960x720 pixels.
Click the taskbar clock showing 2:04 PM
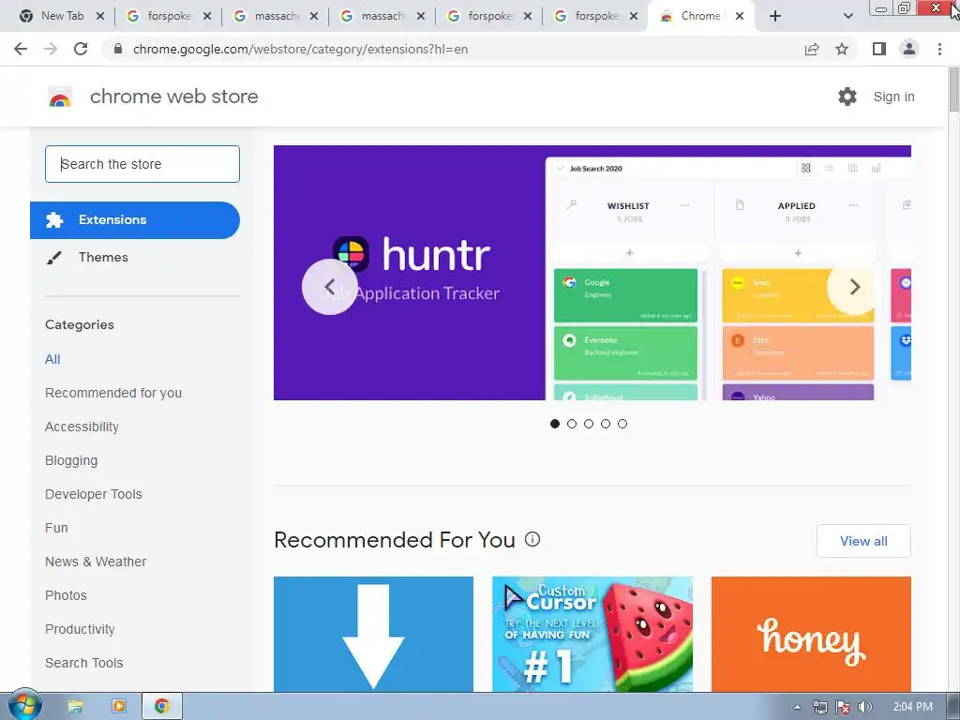pos(912,707)
